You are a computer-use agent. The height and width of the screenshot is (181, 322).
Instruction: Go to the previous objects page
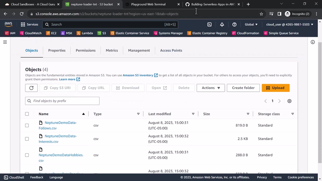(x=265, y=101)
